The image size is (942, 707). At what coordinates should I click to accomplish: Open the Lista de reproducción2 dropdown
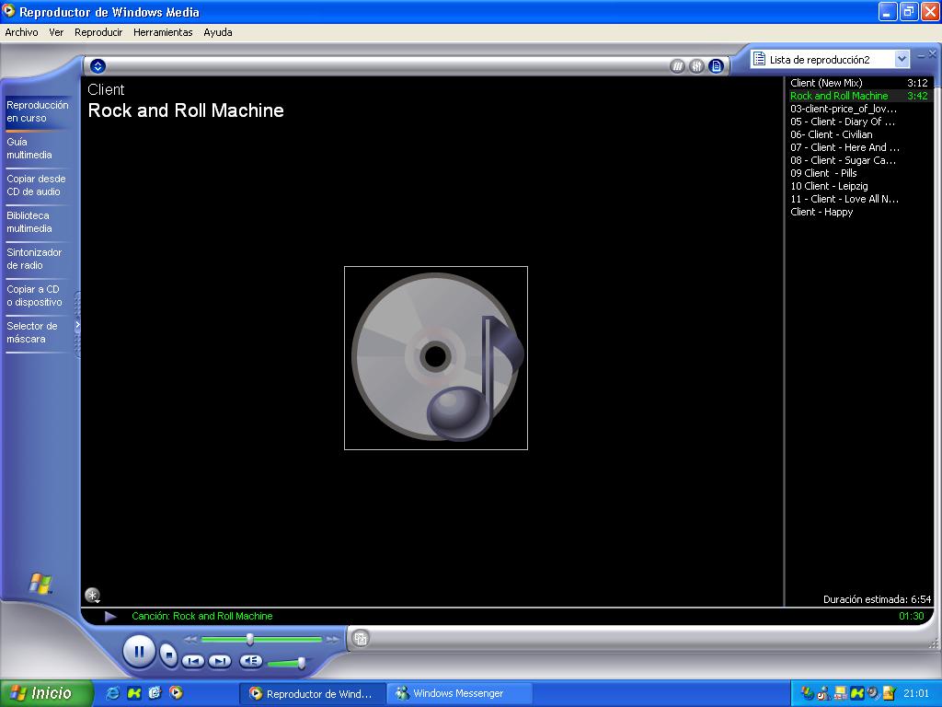(902, 59)
